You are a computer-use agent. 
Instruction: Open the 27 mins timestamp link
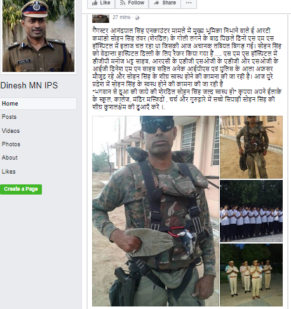coord(121,17)
